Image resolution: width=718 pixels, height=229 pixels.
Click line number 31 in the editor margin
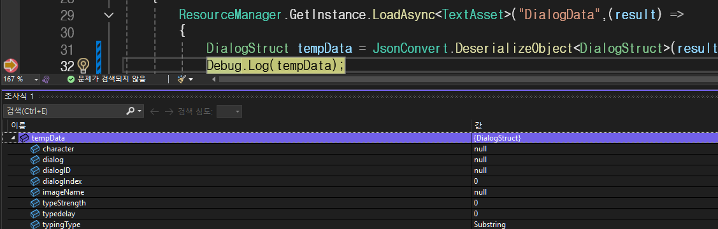click(68, 50)
